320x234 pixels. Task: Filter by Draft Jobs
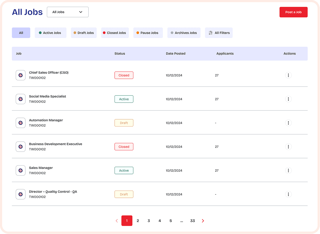point(84,33)
